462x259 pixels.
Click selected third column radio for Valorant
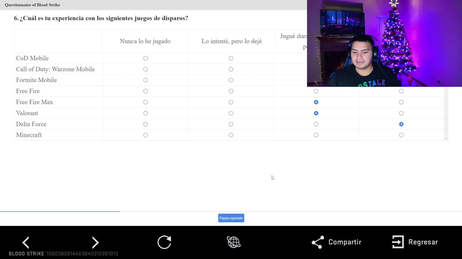(316, 113)
